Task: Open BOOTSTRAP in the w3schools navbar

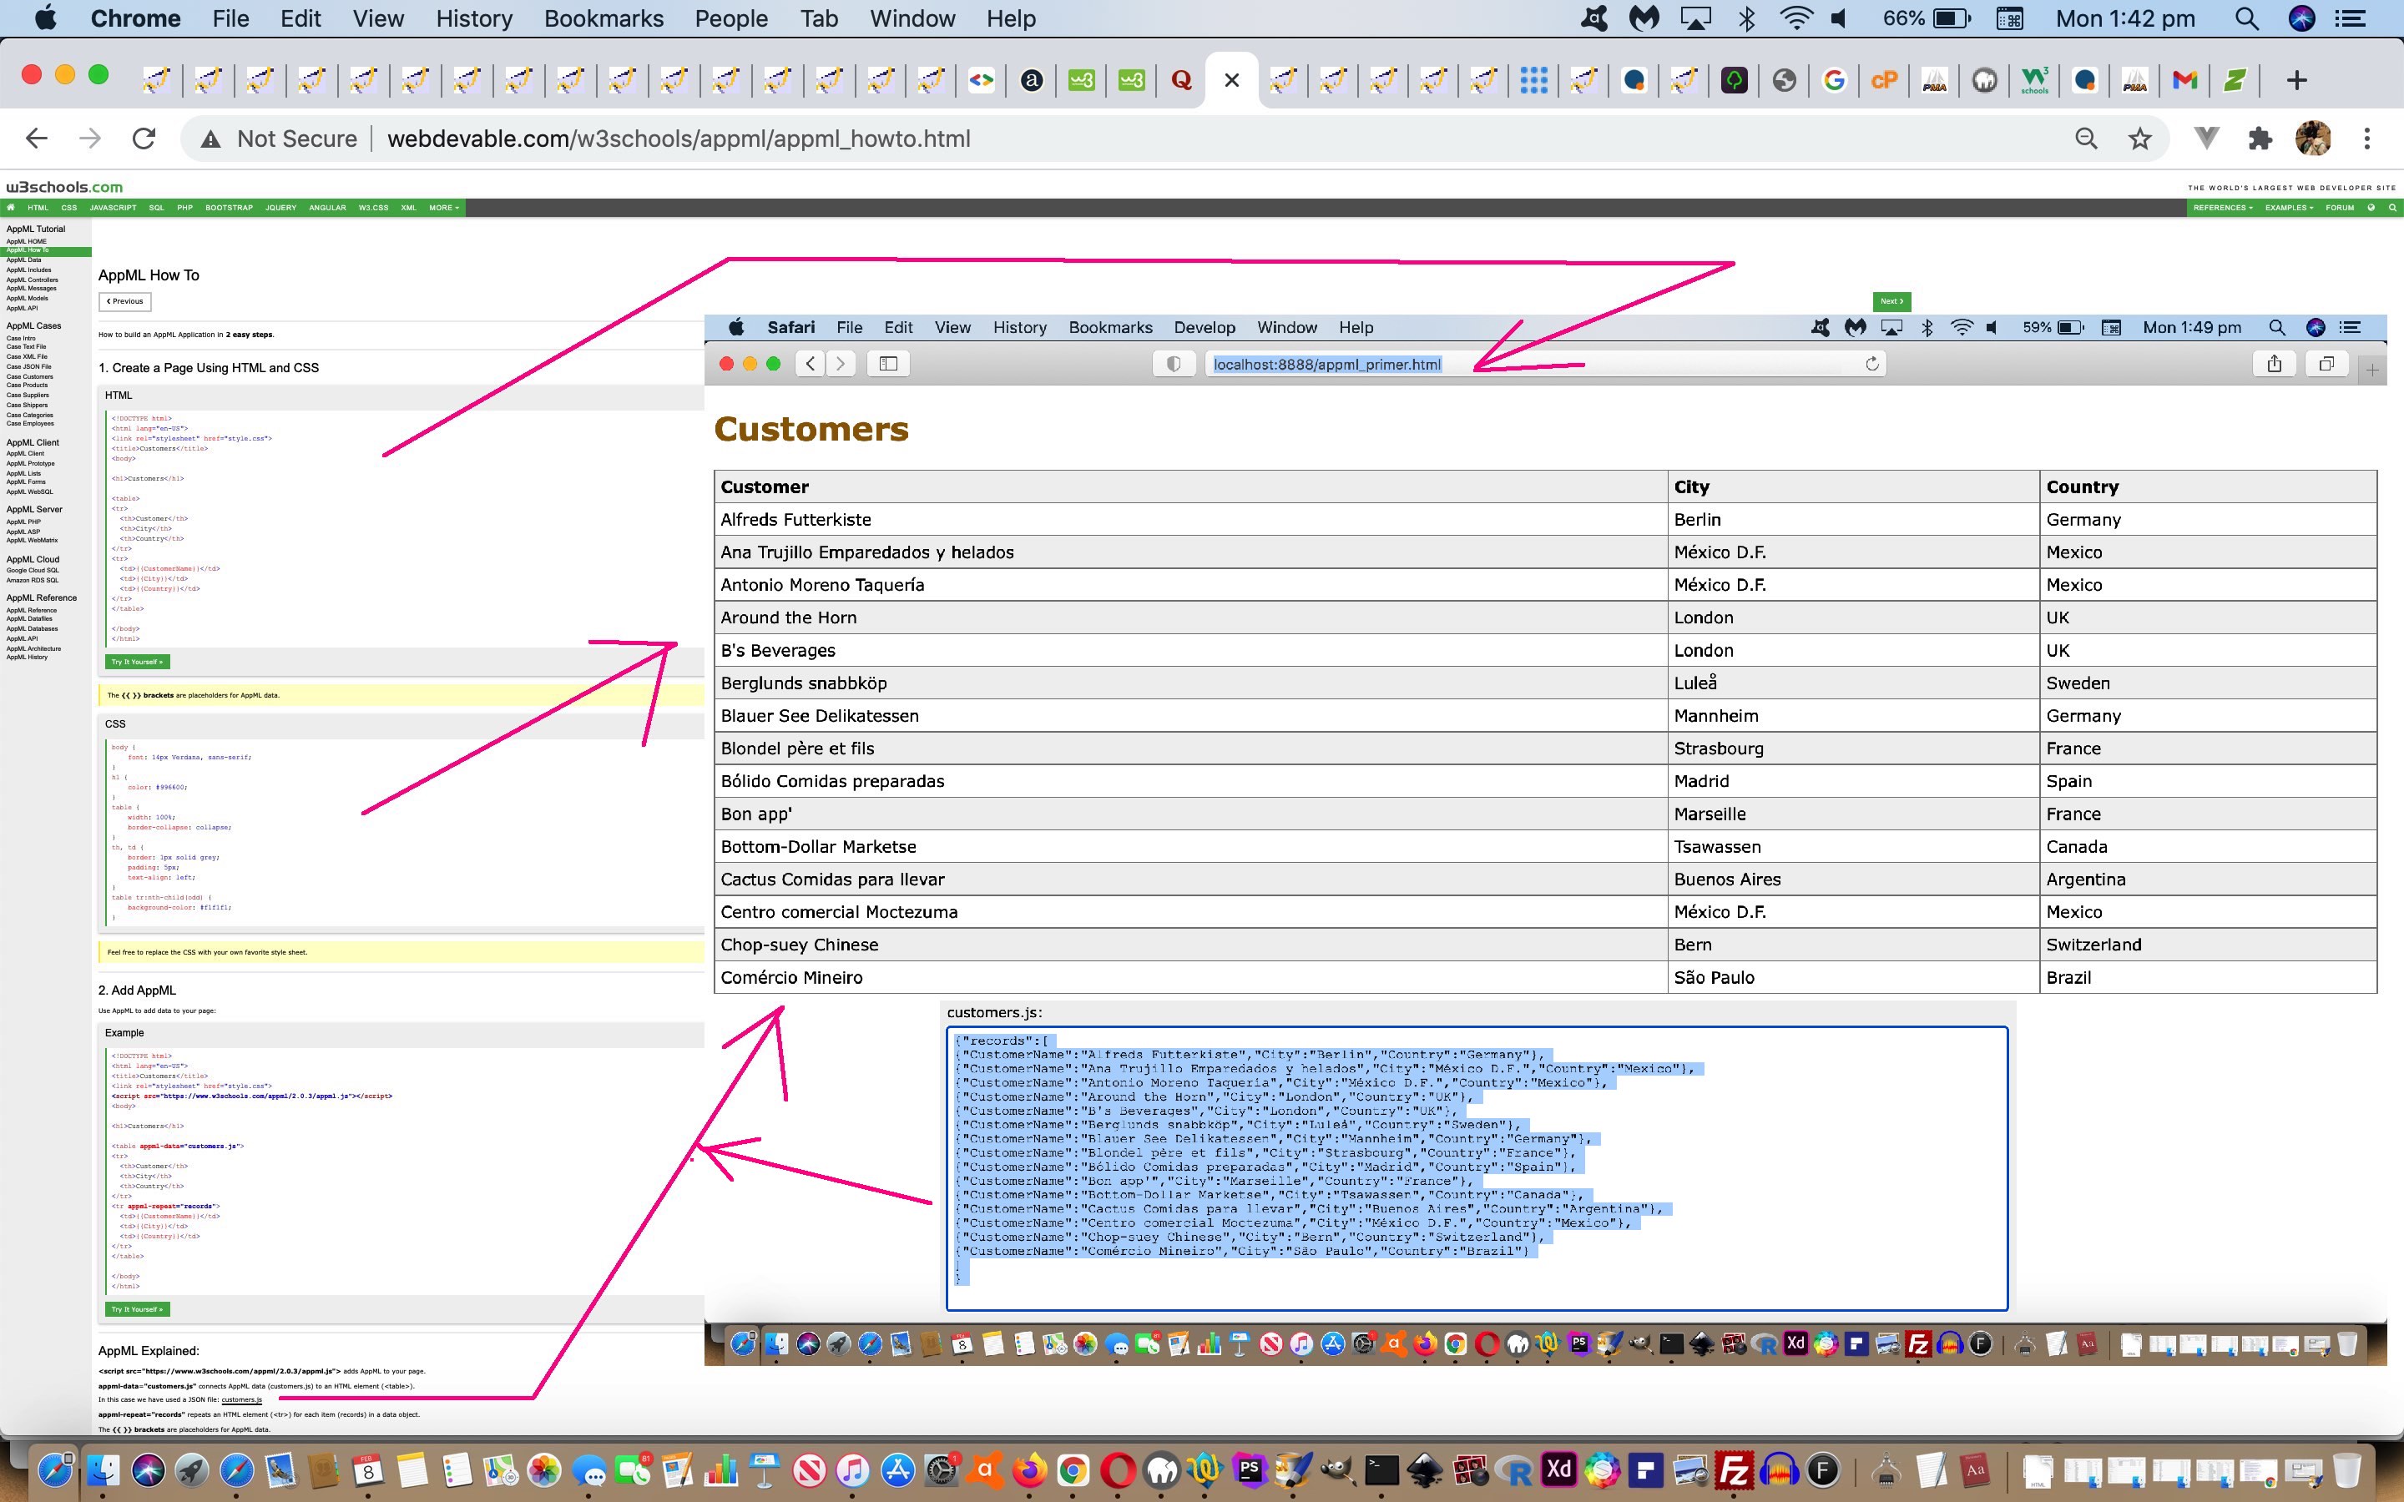Action: click(x=230, y=208)
